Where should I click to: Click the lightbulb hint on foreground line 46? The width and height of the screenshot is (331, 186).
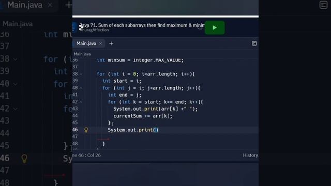tap(86, 130)
